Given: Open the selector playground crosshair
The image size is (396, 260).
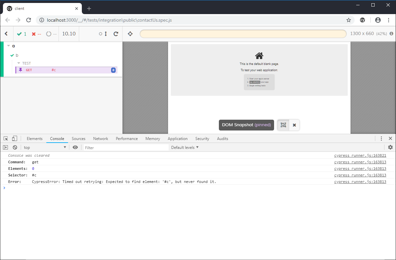Looking at the screenshot, I should [x=130, y=34].
